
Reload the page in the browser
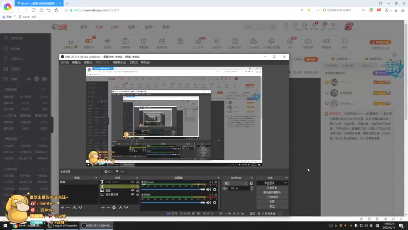(x=34, y=10)
